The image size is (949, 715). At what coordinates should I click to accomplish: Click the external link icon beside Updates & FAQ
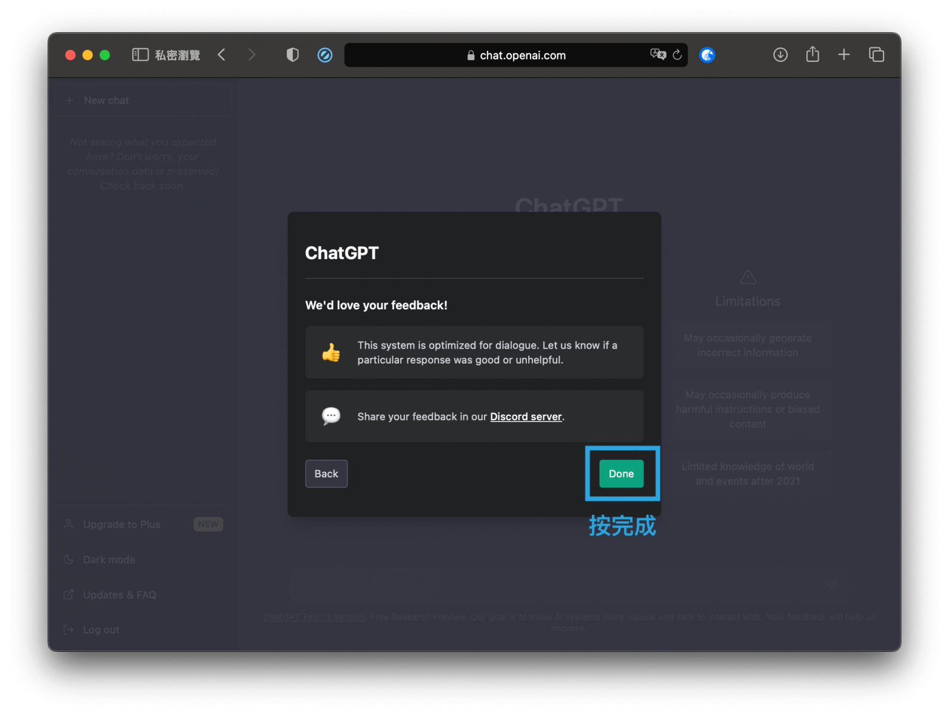click(x=68, y=595)
